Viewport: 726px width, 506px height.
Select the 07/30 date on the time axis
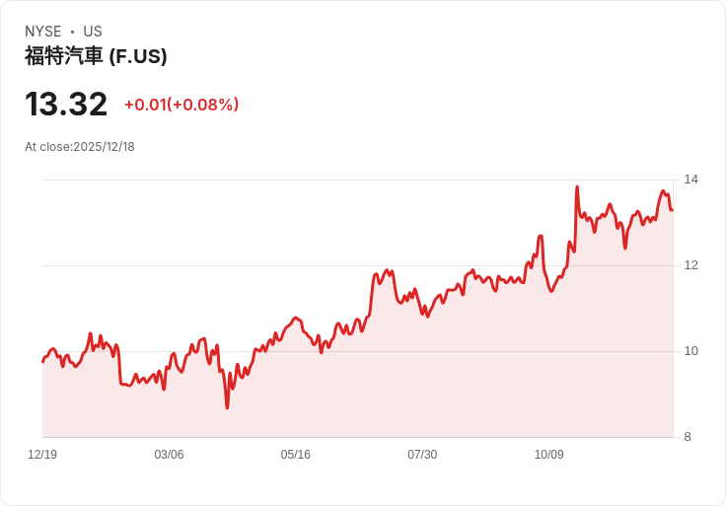pos(422,455)
